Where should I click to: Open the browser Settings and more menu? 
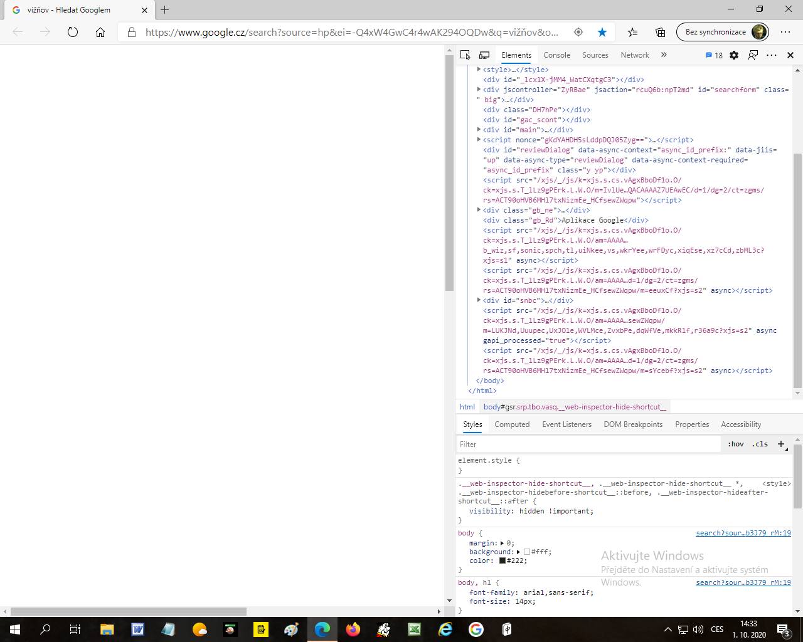coord(785,32)
